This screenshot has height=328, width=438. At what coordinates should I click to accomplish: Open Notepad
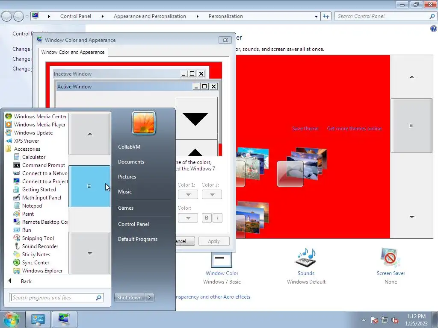pos(28,205)
